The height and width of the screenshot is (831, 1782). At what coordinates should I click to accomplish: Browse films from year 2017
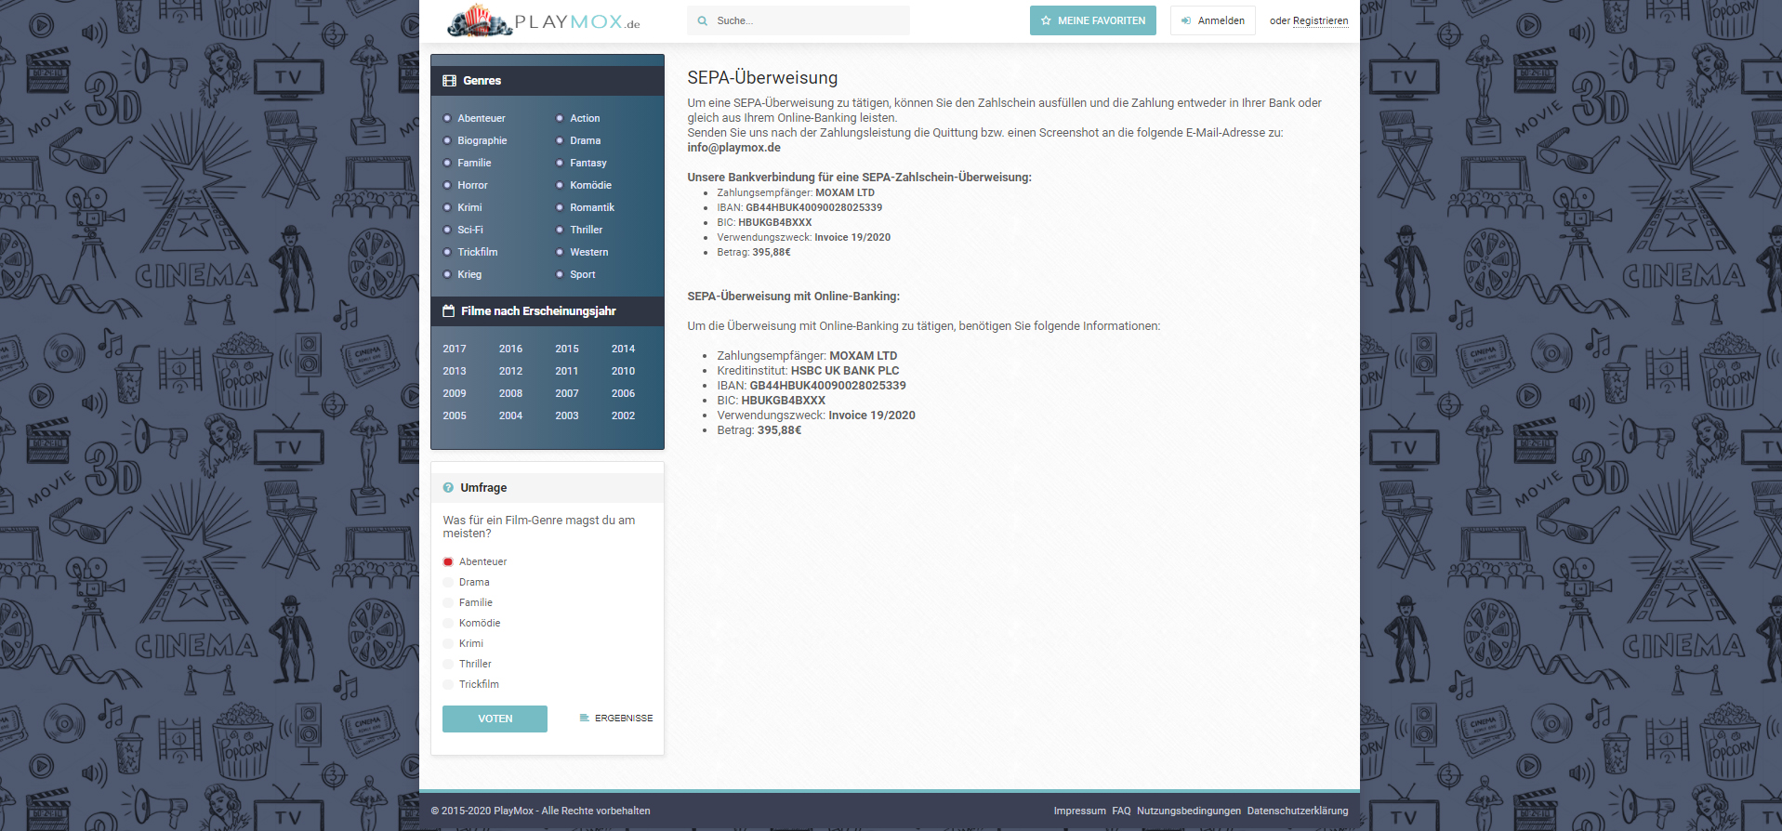[455, 349]
